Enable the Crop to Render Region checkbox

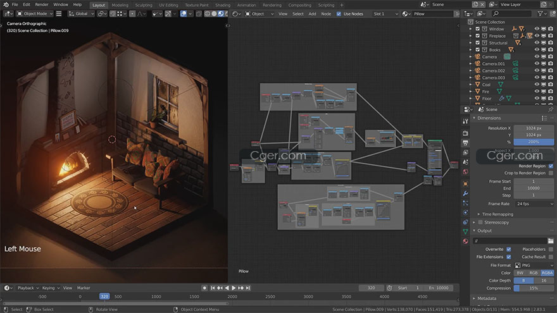tap(551, 173)
